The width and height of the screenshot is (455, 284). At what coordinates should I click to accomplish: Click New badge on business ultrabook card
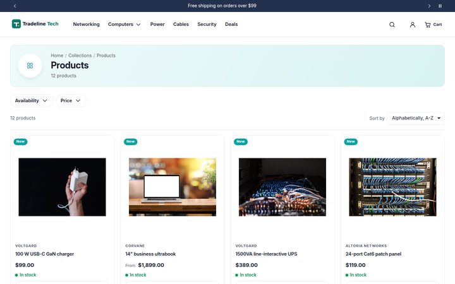[130, 142]
